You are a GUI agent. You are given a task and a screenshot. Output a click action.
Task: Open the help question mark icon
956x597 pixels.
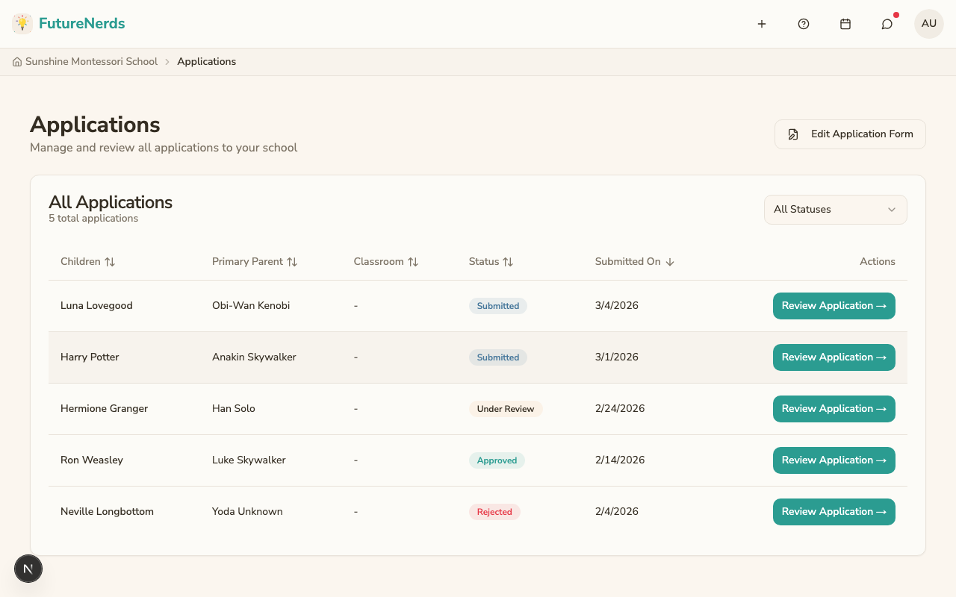click(x=804, y=24)
